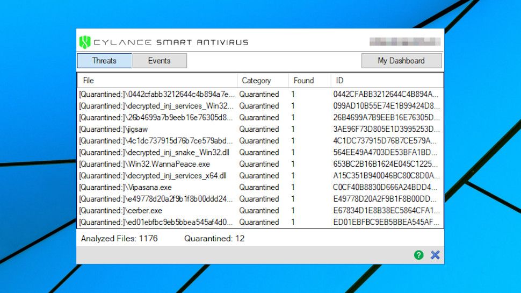The height and width of the screenshot is (293, 521).
Task: Switch to the Threats tab
Action: [x=104, y=61]
